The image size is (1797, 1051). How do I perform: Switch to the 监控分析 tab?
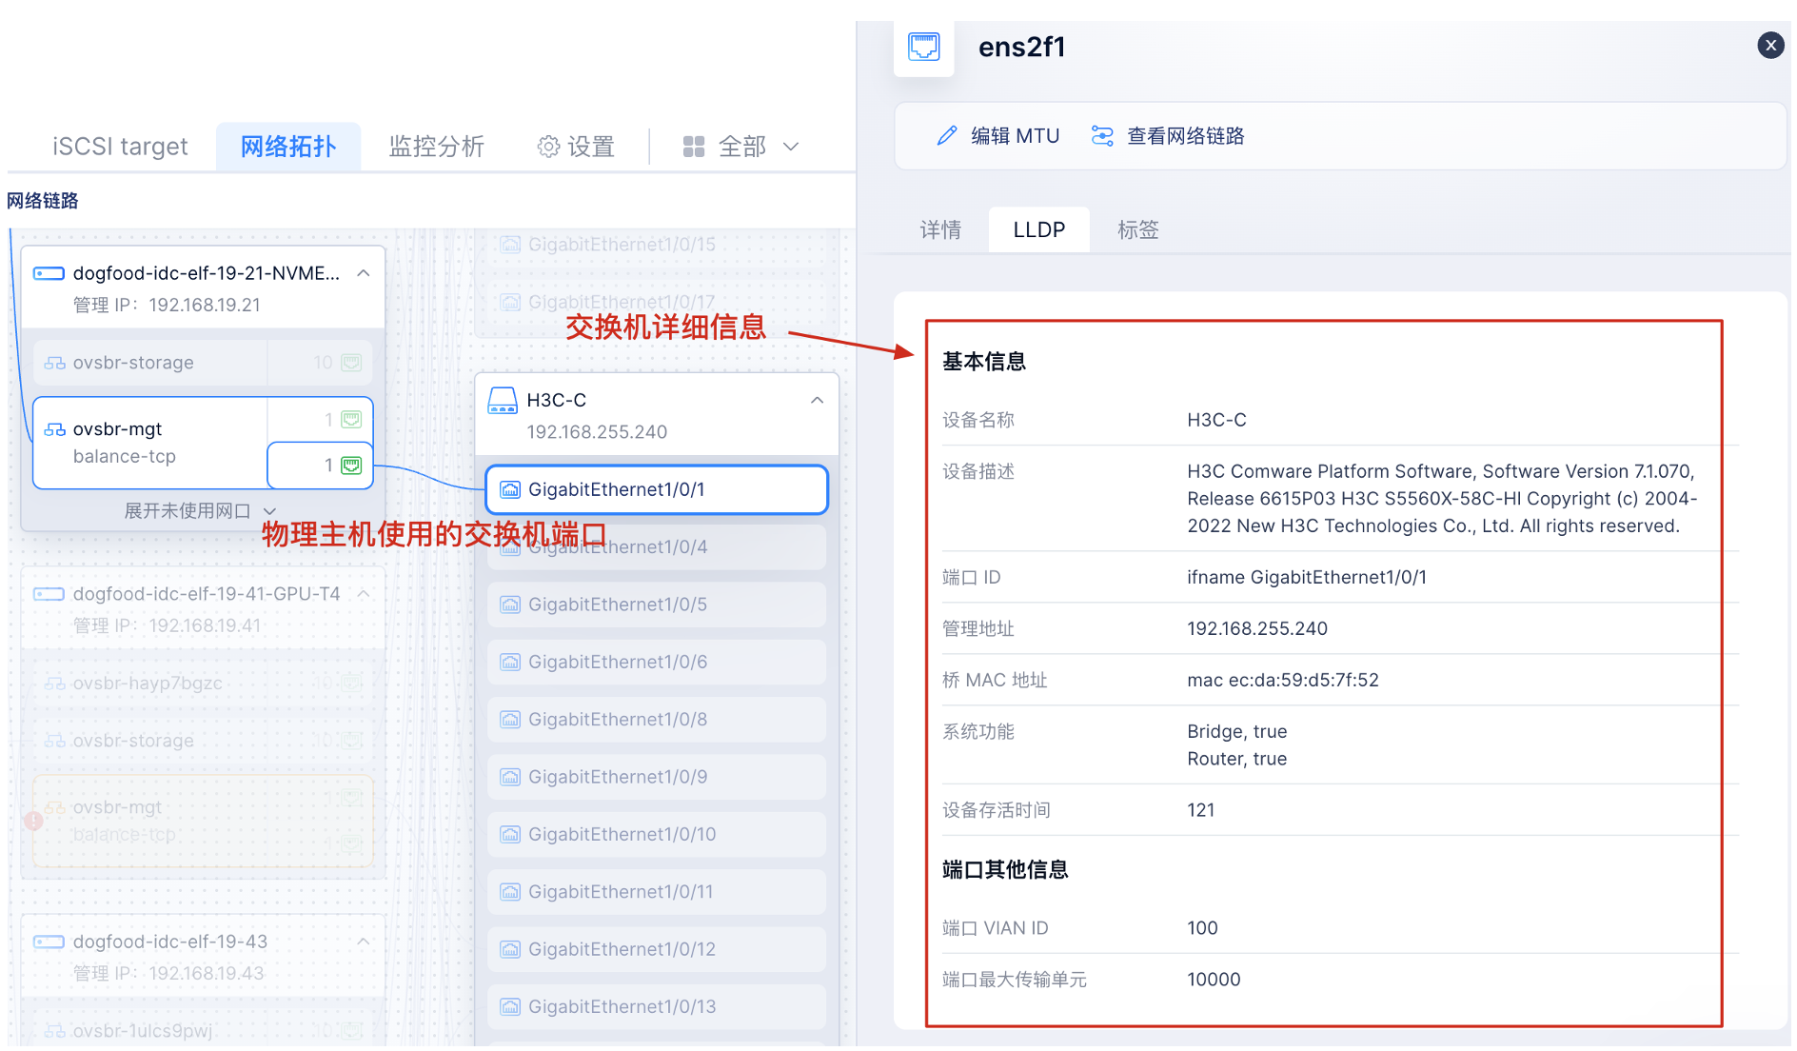436,147
